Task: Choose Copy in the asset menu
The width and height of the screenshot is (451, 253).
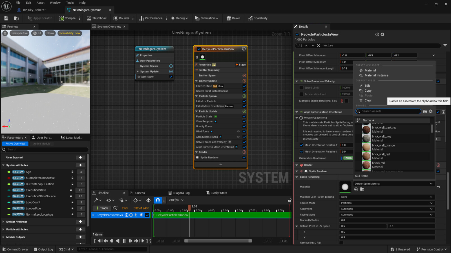Action: (x=368, y=91)
